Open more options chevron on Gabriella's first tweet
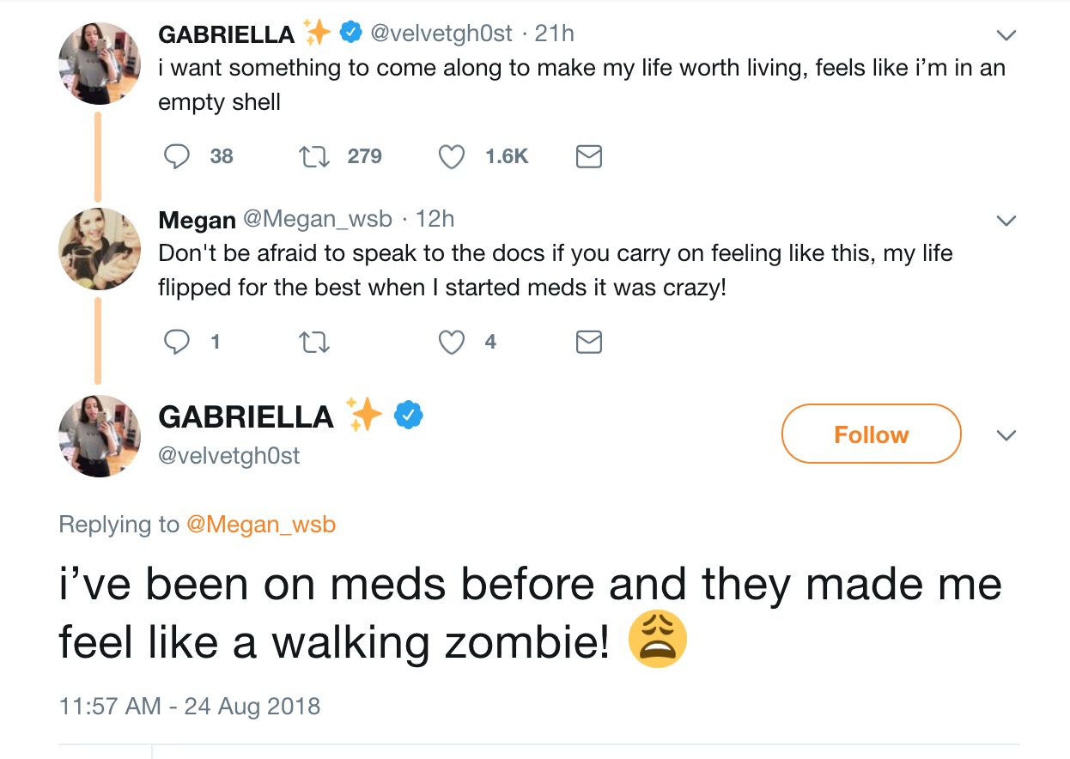The width and height of the screenshot is (1070, 759). (x=1006, y=35)
